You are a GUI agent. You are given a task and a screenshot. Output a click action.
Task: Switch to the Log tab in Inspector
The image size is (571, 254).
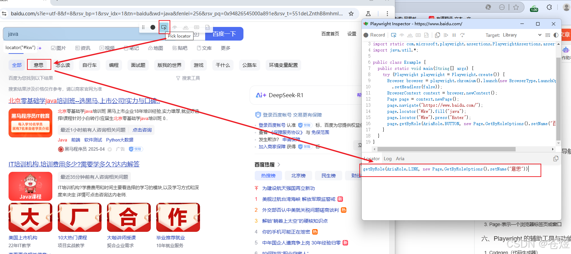388,159
